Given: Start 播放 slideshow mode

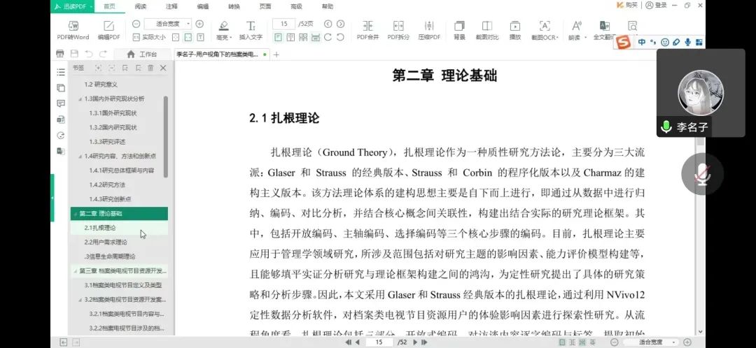Looking at the screenshot, I should [x=514, y=28].
